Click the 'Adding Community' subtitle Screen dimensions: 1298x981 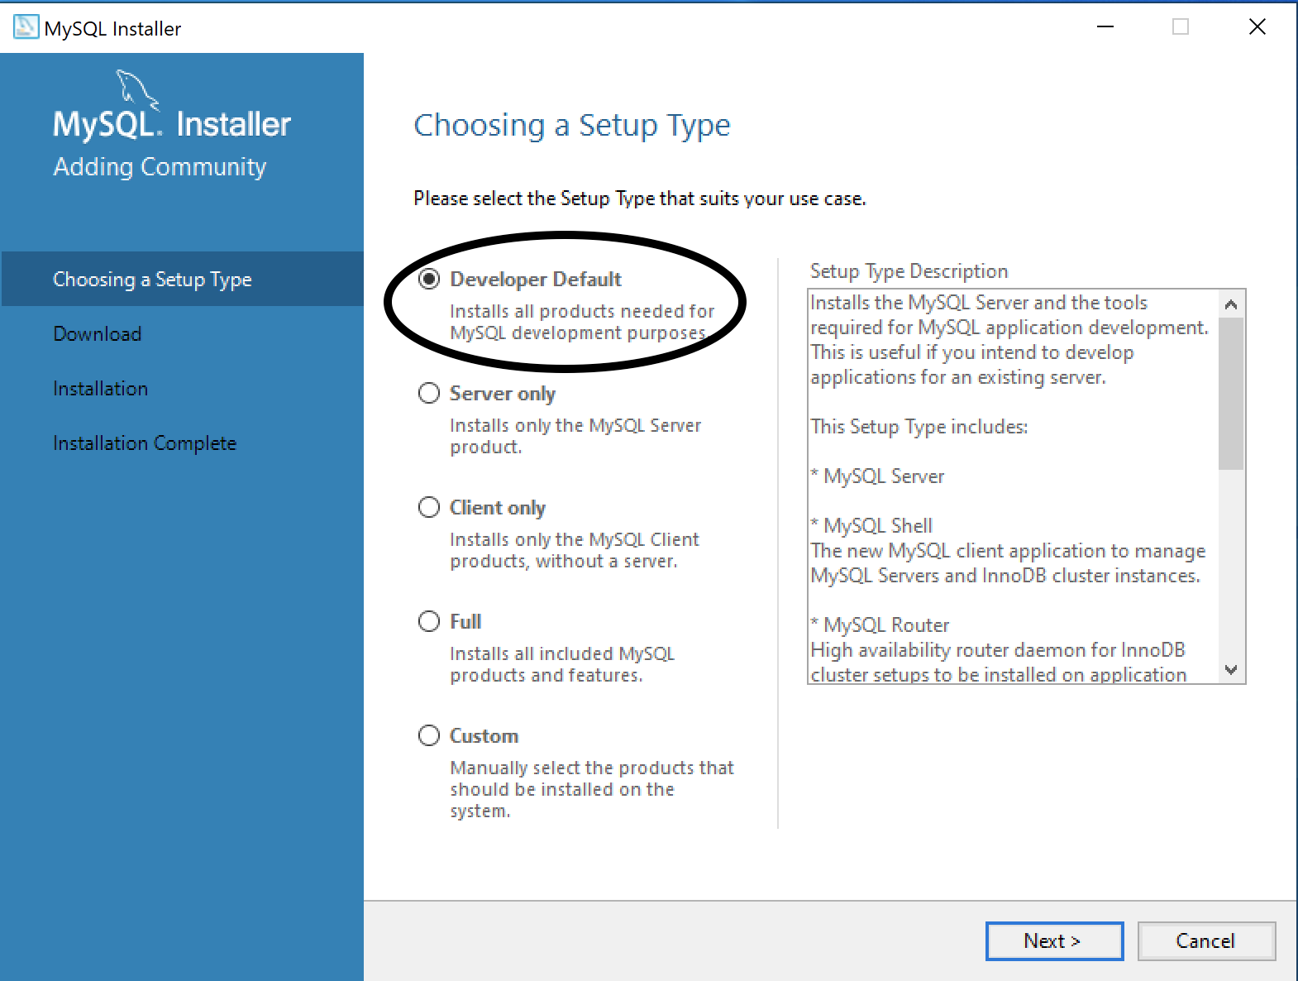pyautogui.click(x=160, y=167)
